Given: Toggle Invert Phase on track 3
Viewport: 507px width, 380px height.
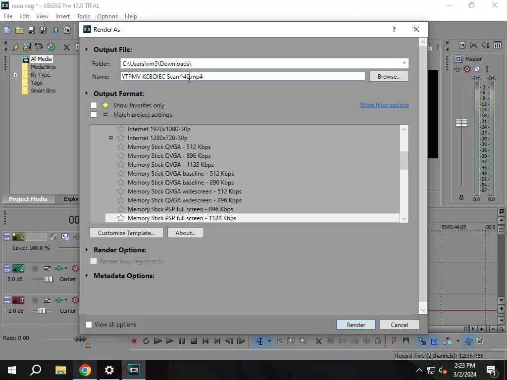Looking at the screenshot, I should [x=47, y=300].
